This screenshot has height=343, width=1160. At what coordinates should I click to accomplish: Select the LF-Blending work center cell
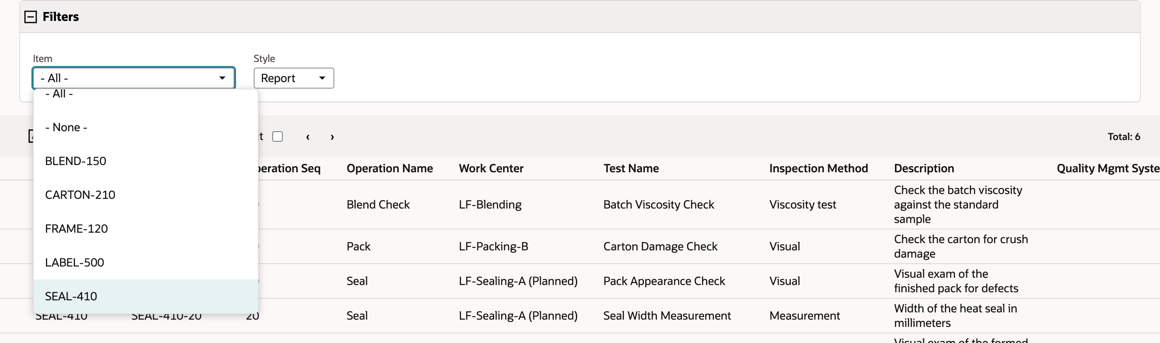pos(490,205)
